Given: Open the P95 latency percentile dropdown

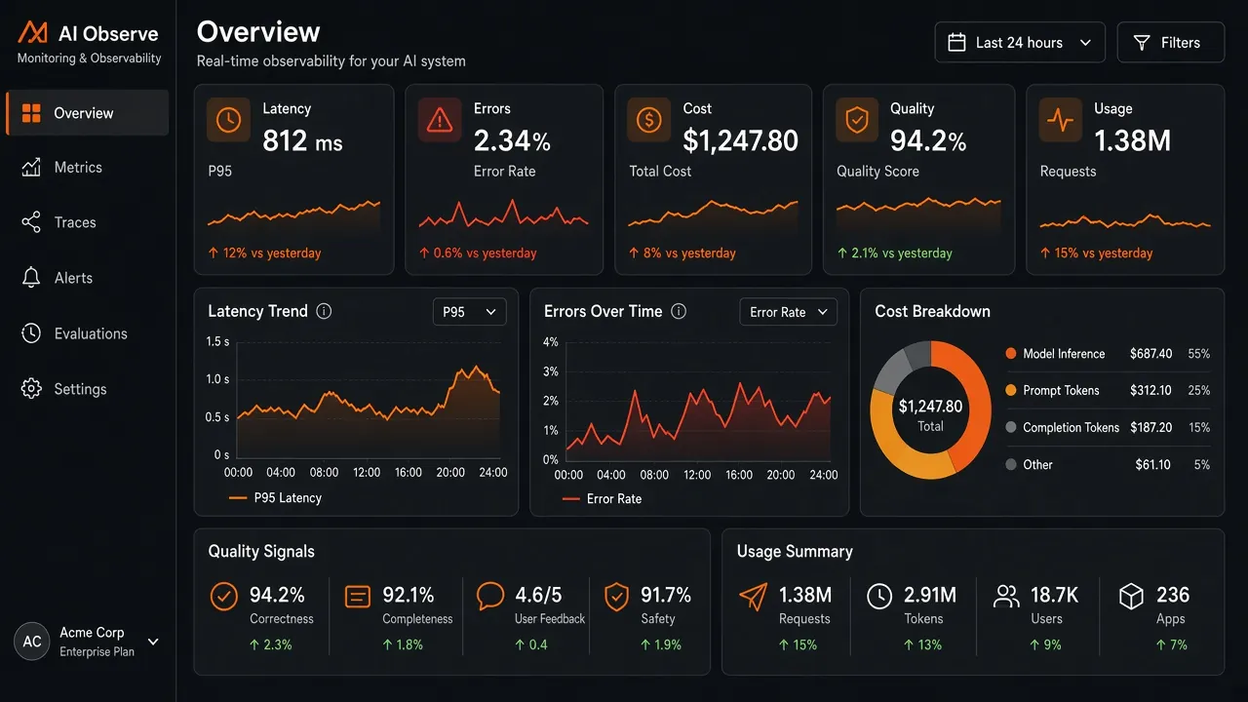Looking at the screenshot, I should point(469,312).
